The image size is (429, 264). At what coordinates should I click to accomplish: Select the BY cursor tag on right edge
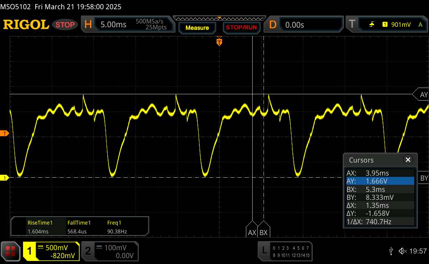tap(422, 178)
